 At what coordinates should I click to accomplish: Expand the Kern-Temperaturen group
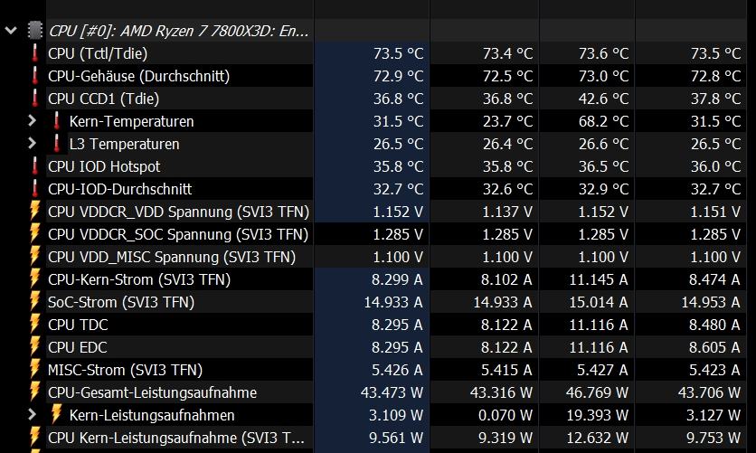click(32, 121)
